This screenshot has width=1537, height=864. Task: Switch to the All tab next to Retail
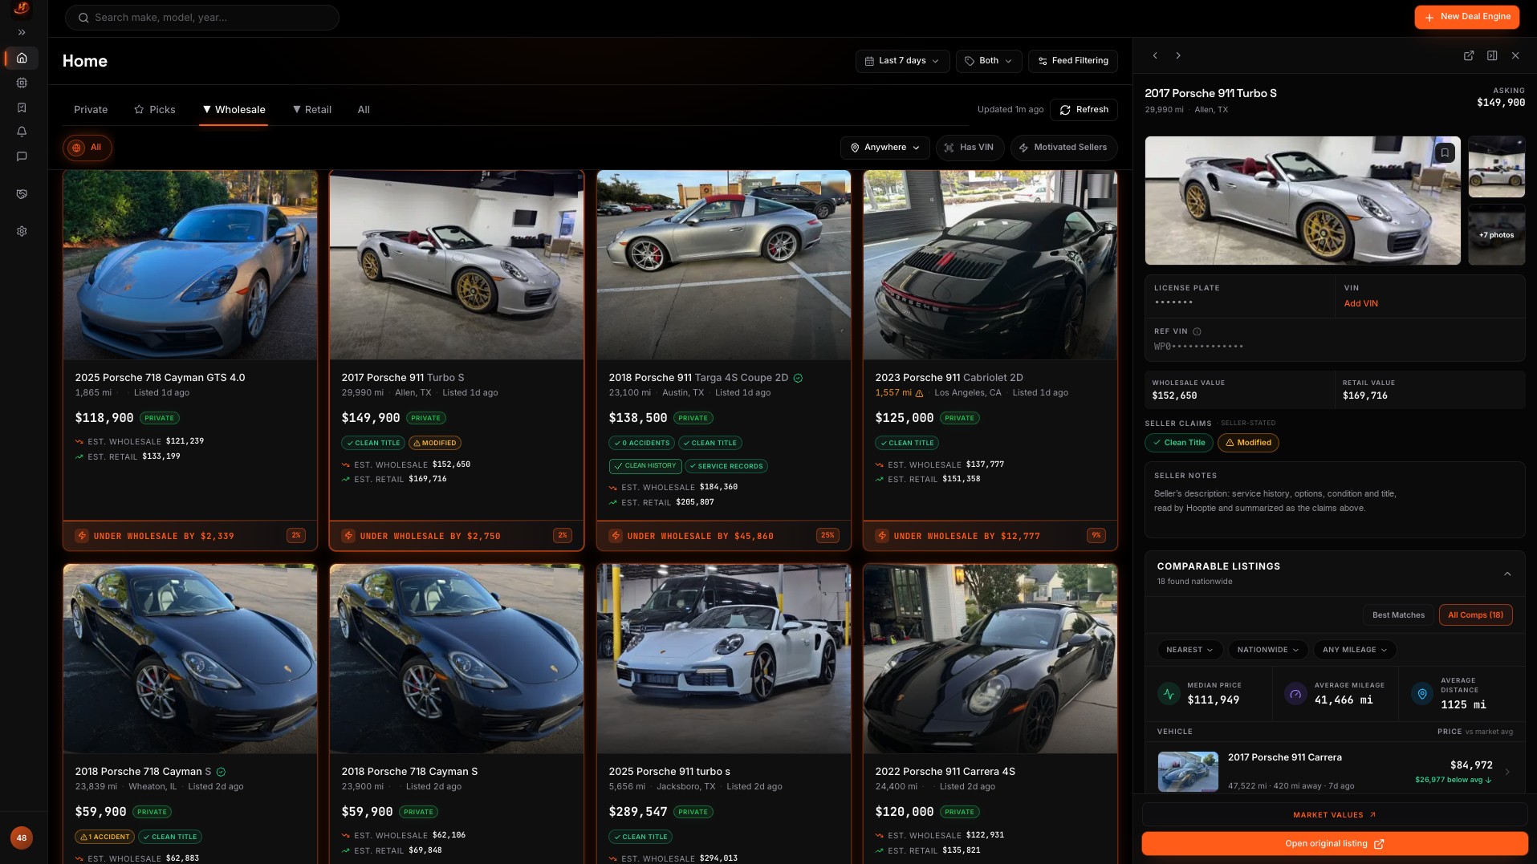pyautogui.click(x=364, y=110)
